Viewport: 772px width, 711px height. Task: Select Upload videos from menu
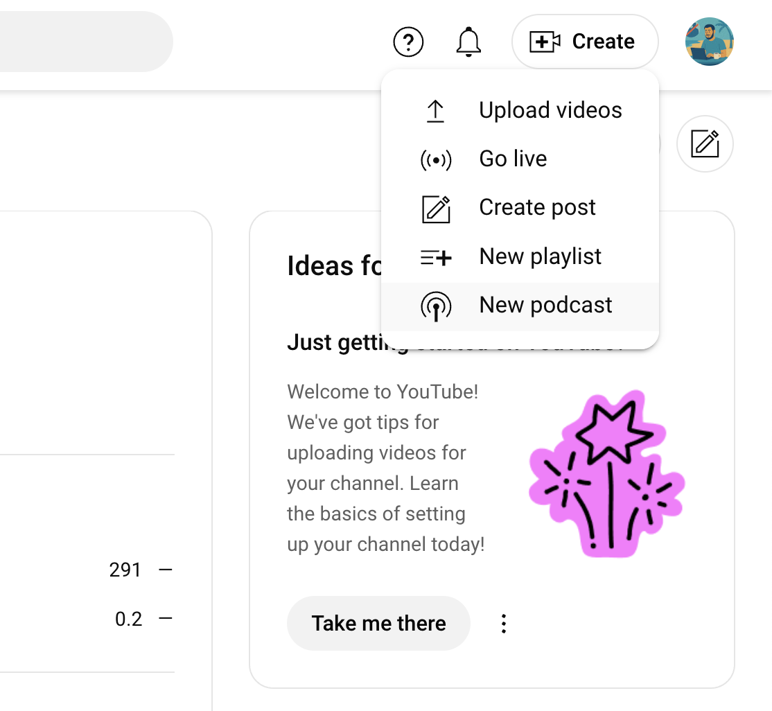pyautogui.click(x=520, y=110)
